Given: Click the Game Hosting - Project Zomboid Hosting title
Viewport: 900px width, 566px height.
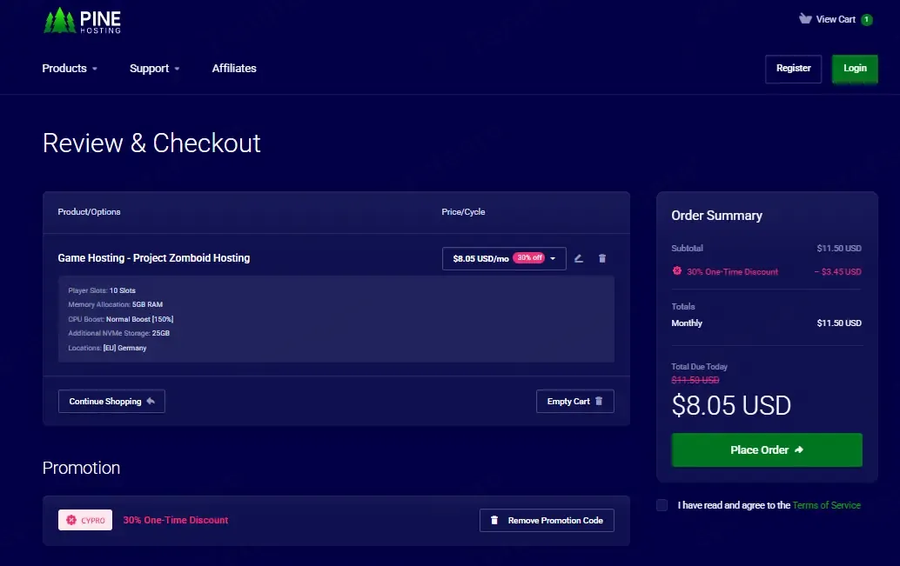Looking at the screenshot, I should point(154,258).
